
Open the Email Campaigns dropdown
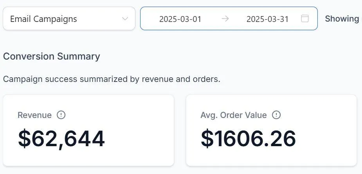(69, 18)
